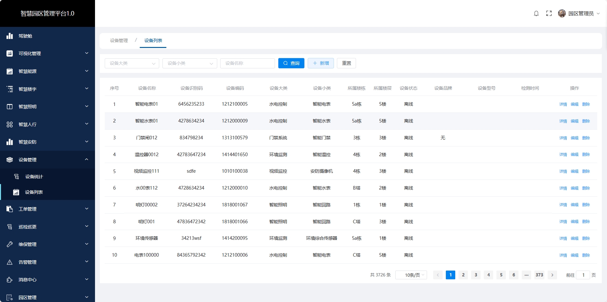
Task: Click 环境综合传感器 subcategory cell
Action: (x=322, y=238)
